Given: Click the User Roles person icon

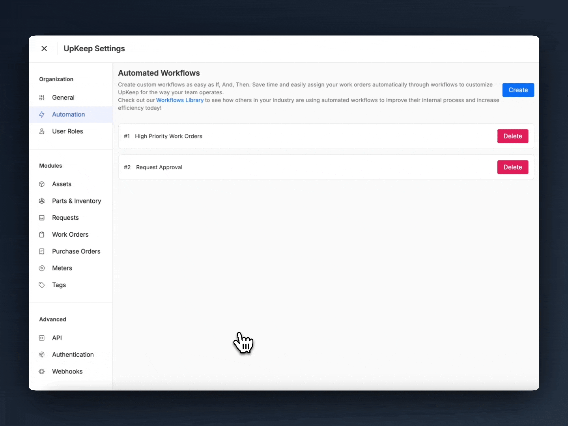Looking at the screenshot, I should pyautogui.click(x=42, y=131).
